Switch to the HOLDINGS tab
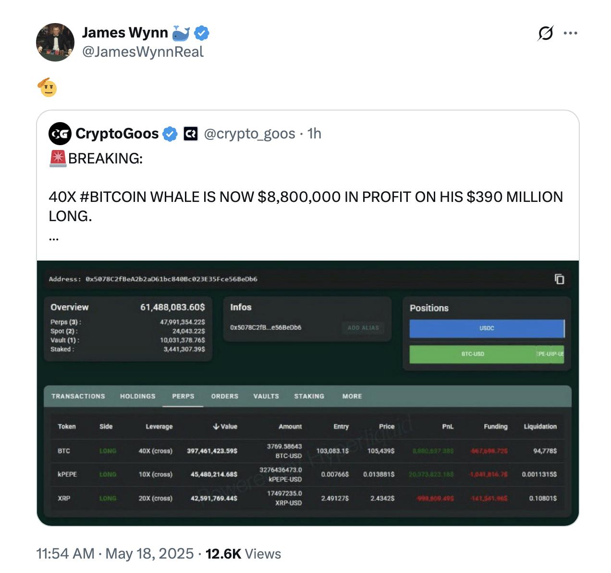This screenshot has width=611, height=573. (x=138, y=396)
